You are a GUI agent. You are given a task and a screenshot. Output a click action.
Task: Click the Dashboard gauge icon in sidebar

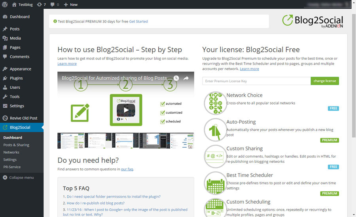tap(5, 17)
